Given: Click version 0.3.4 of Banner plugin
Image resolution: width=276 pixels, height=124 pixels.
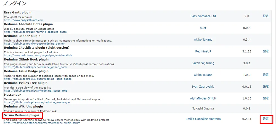Looking at the screenshot, I should [247, 40].
